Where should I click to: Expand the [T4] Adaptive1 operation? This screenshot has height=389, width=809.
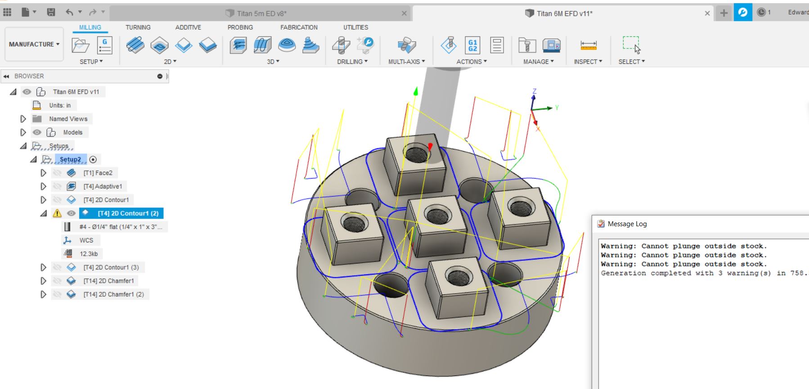click(x=43, y=187)
